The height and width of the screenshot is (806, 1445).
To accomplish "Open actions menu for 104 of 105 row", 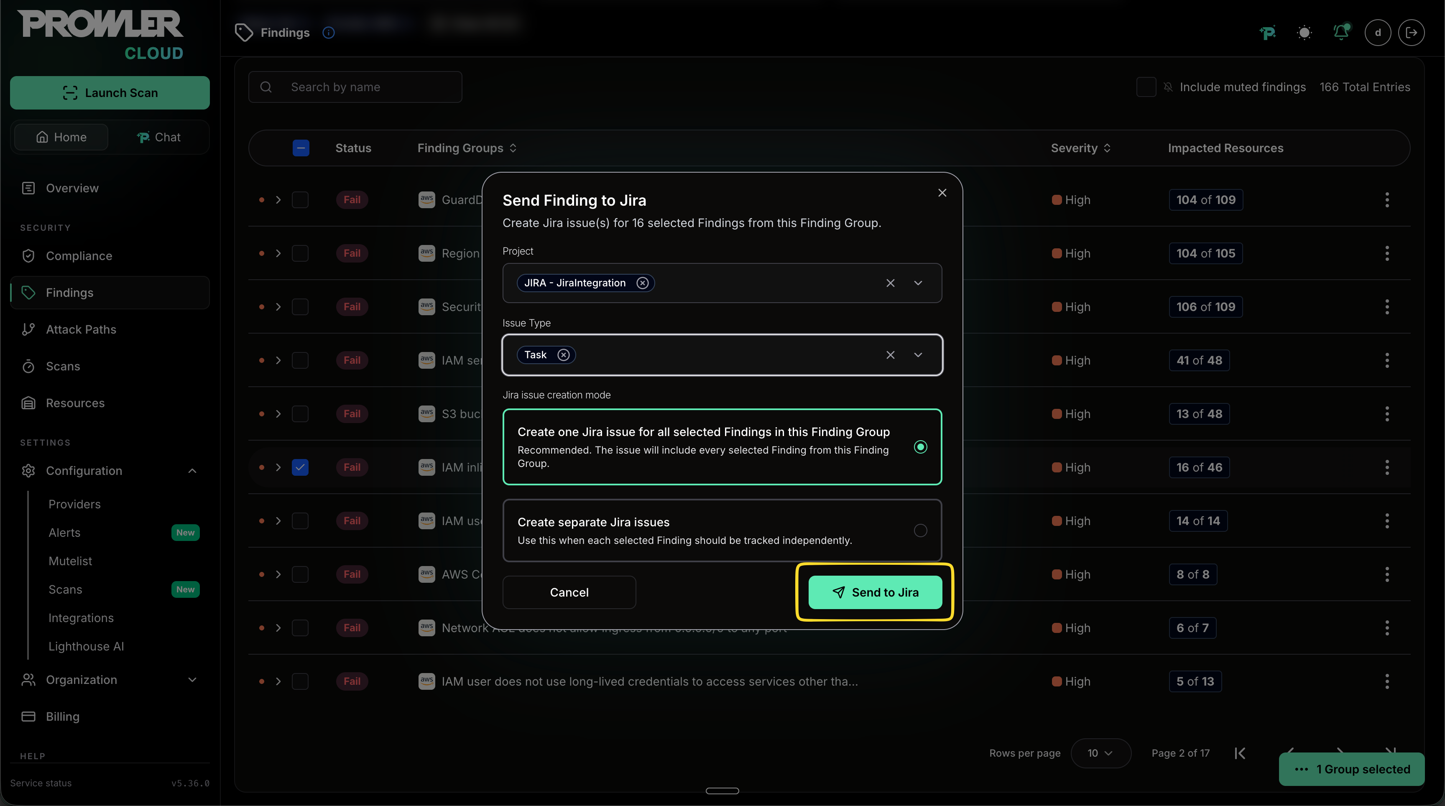I will [1386, 253].
